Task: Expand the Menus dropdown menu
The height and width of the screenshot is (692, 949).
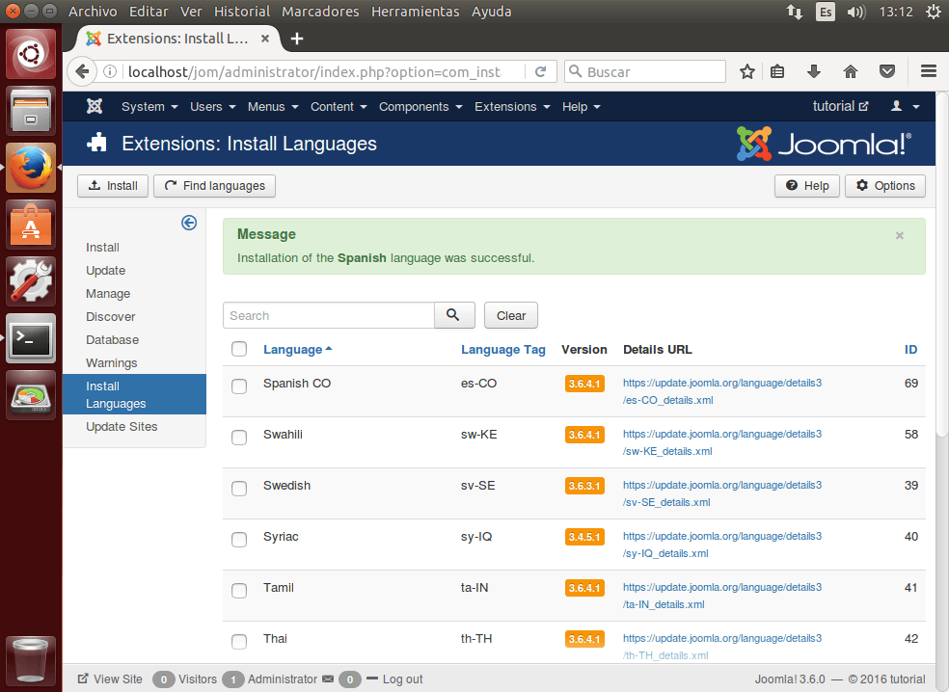Action: pyautogui.click(x=273, y=106)
